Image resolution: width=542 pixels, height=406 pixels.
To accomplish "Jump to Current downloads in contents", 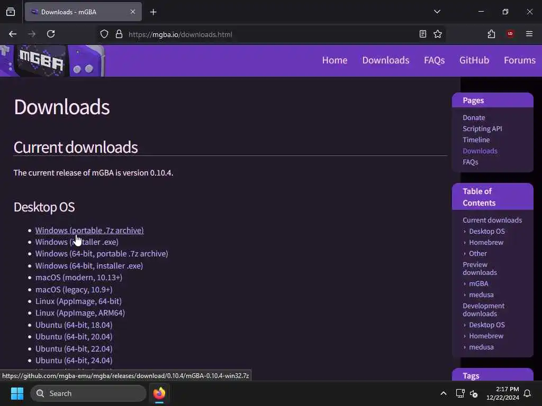I will (492, 220).
